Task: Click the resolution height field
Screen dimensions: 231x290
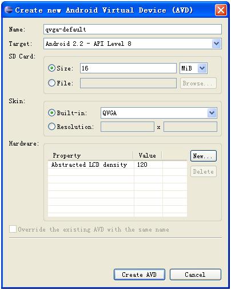Action: tap(190, 127)
